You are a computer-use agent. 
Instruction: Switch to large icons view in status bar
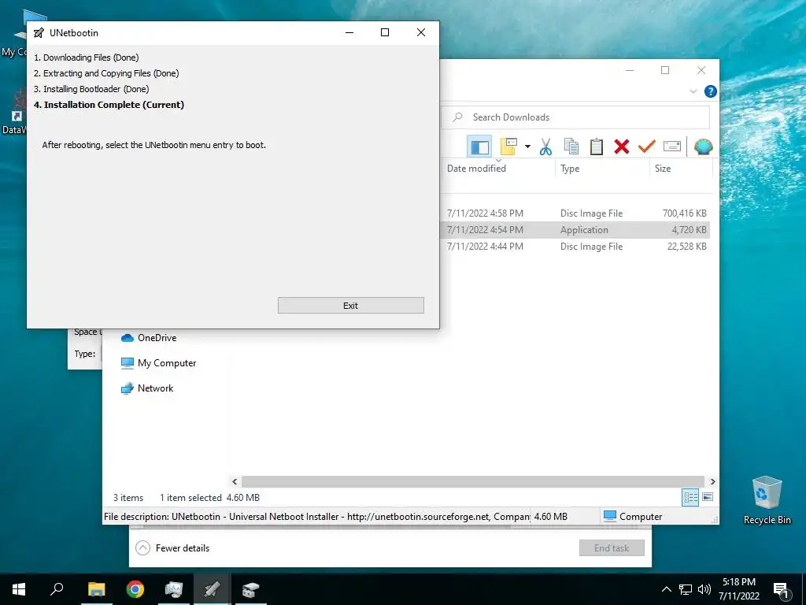pos(708,497)
